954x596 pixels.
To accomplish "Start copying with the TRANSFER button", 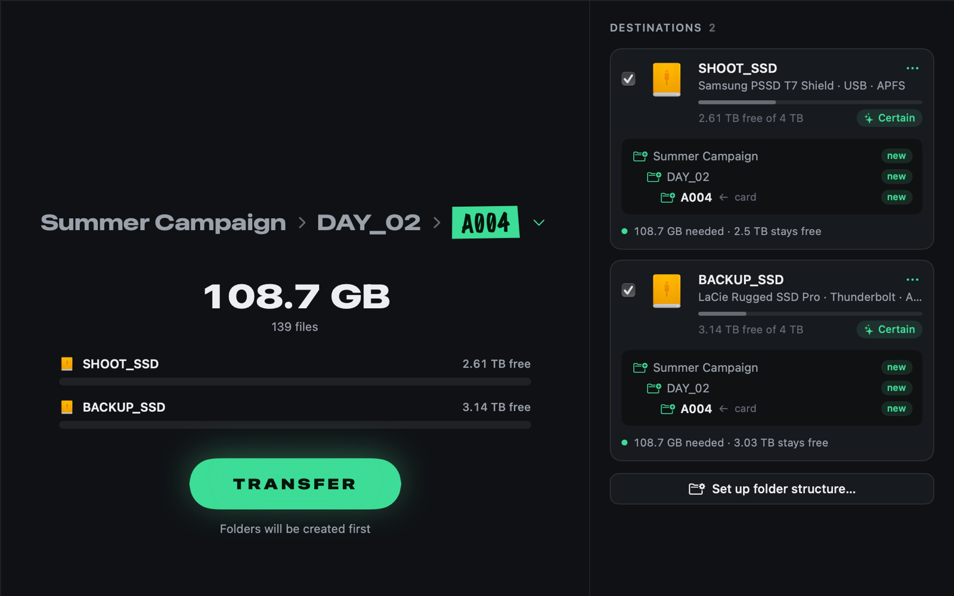I will [295, 484].
